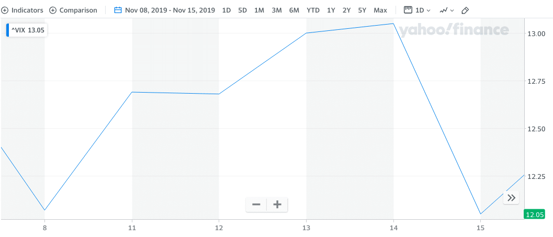
Task: Click the green 12.05 current price tag
Action: coord(534,214)
